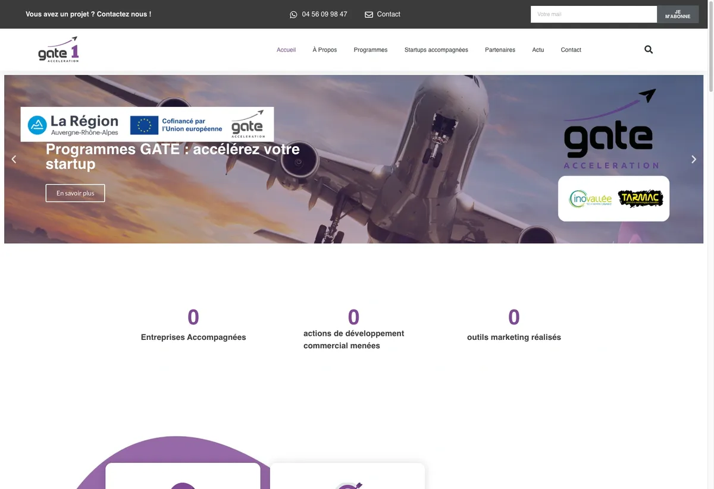Click the La Région Auvergne-Rhône-Alpes logo
Viewport: 714px width, 489px height.
coord(73,125)
